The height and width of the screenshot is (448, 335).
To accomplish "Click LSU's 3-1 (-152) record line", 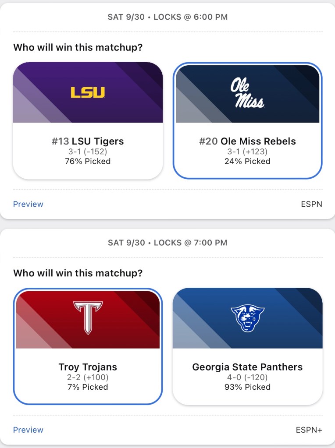I will (88, 152).
